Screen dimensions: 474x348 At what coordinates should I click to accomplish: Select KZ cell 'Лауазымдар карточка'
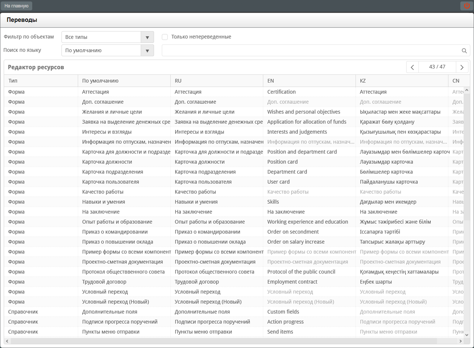(402, 162)
